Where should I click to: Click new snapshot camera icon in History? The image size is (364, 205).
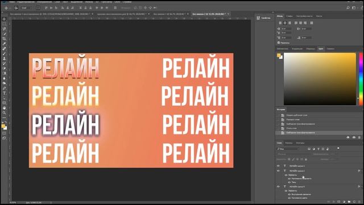354,137
